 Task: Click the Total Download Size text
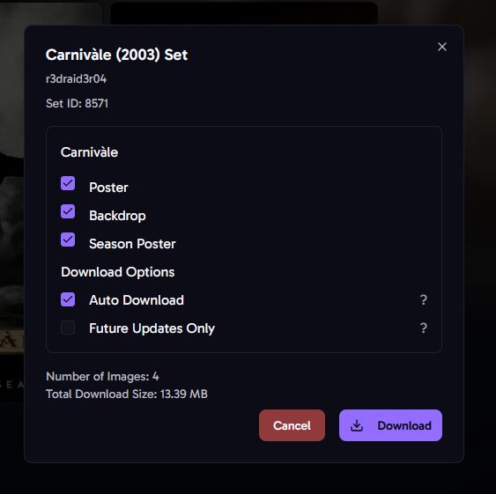click(127, 394)
